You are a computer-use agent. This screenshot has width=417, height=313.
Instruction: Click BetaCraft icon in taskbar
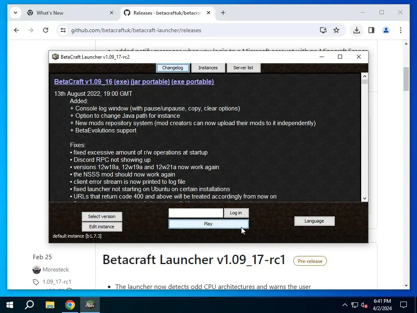90,305
